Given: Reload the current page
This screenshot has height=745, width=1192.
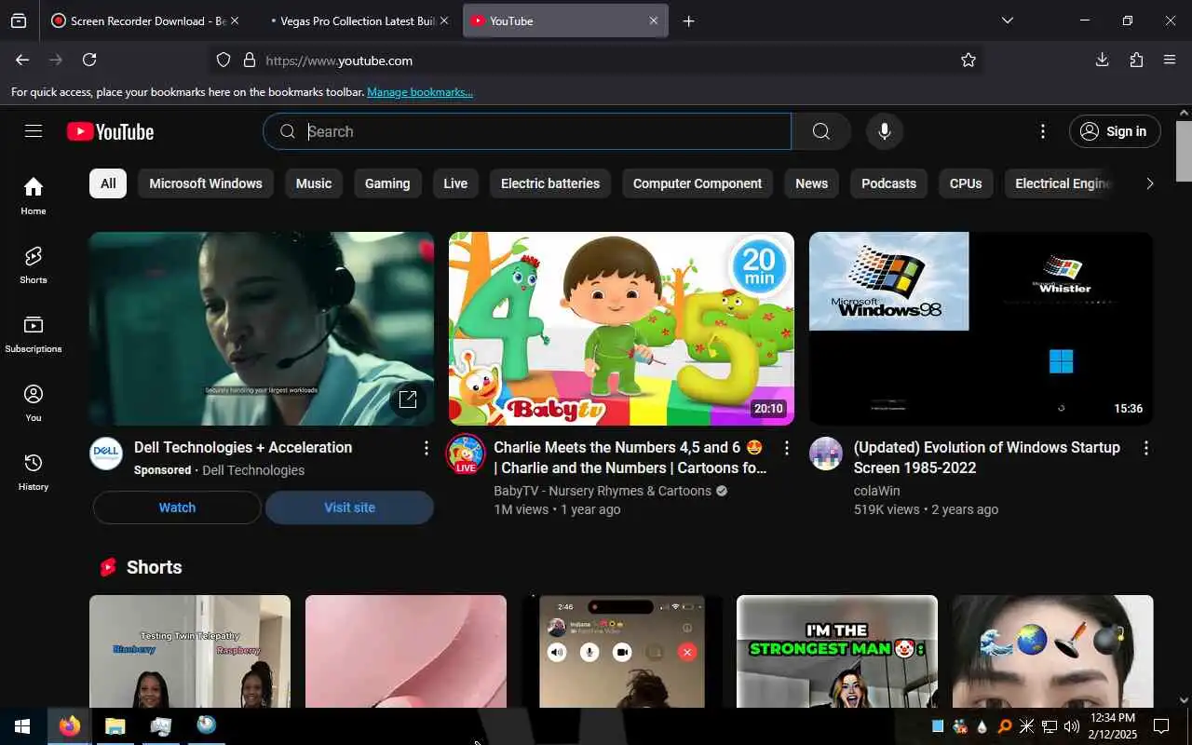Looking at the screenshot, I should coord(89,60).
